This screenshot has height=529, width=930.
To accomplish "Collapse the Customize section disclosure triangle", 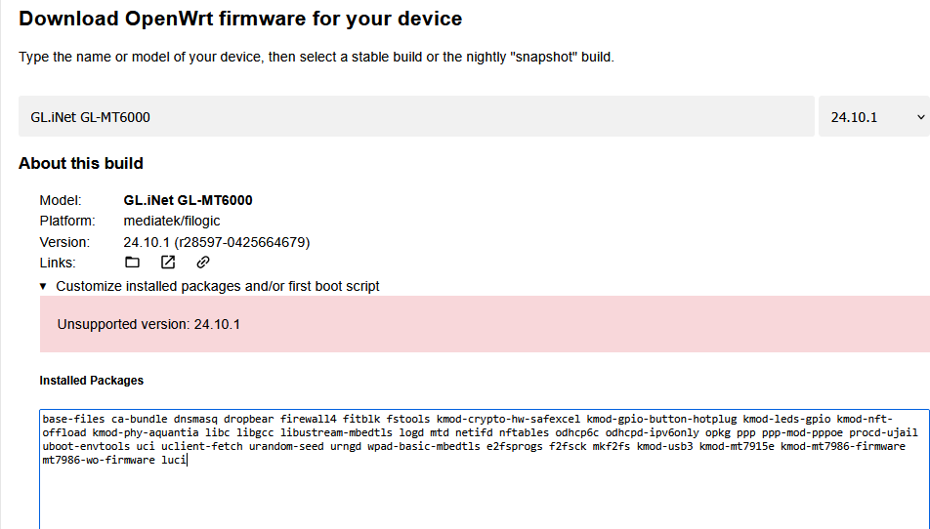I will [x=43, y=286].
